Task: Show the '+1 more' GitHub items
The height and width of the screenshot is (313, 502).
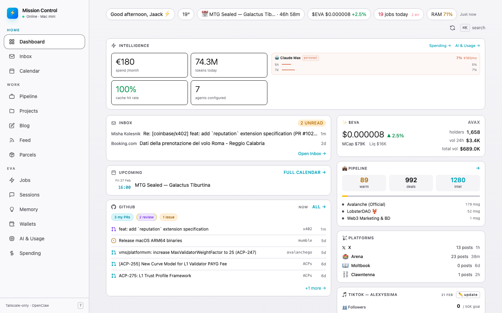Action: coord(315,288)
